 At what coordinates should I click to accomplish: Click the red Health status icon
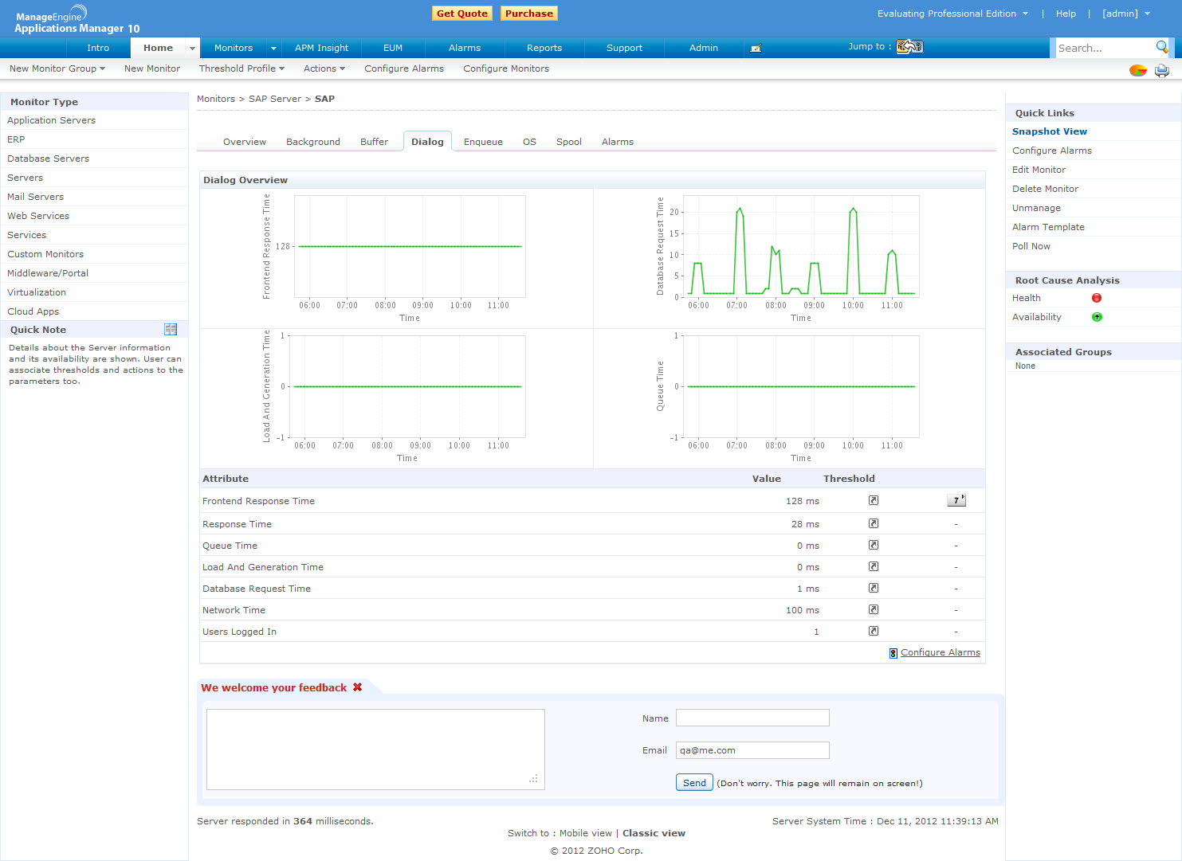[x=1097, y=298]
